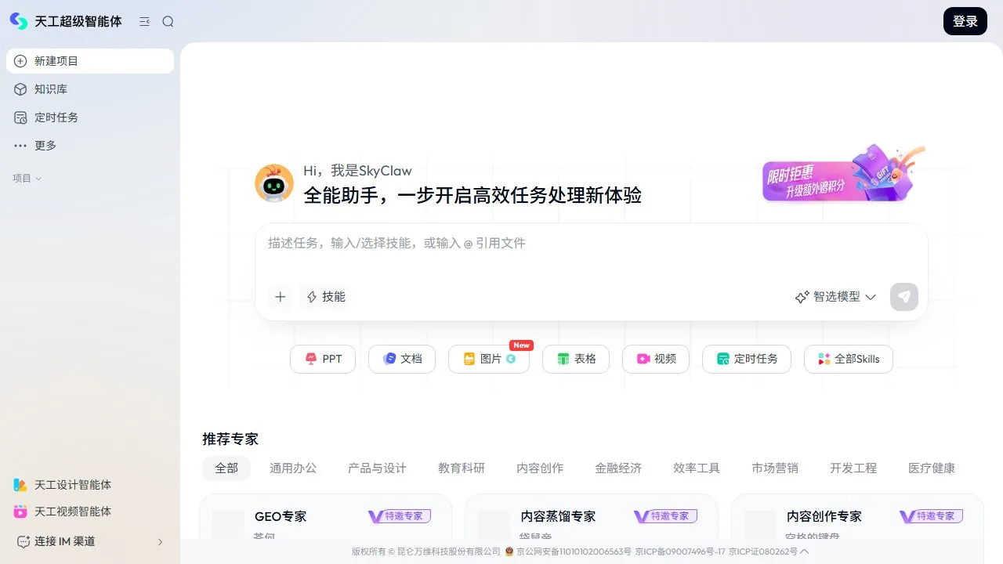This screenshot has width=1003, height=564.
Task: Expand the footer with the up chevron
Action: pos(805,551)
